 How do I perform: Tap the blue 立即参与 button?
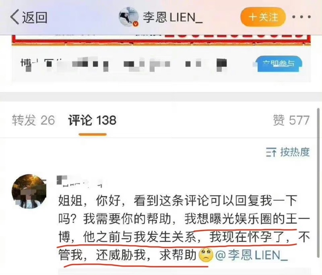tap(279, 64)
